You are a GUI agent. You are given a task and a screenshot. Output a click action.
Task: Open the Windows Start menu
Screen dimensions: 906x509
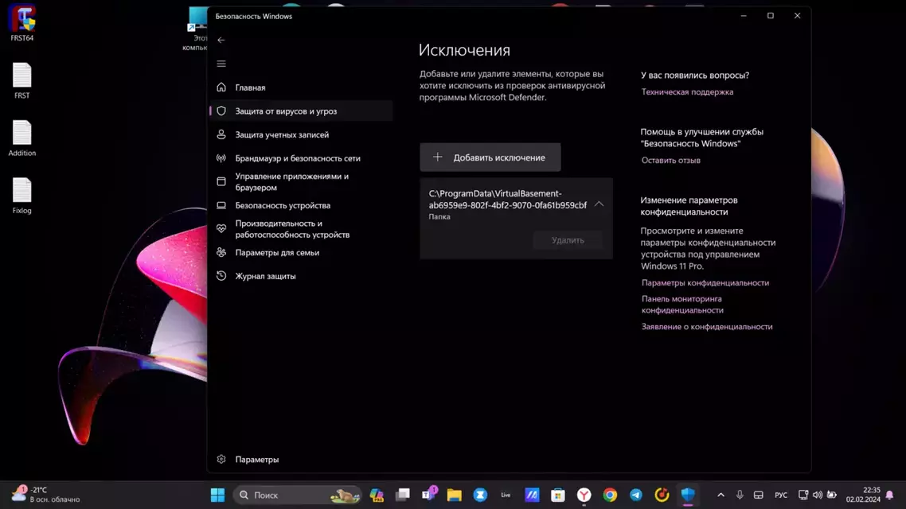(218, 495)
